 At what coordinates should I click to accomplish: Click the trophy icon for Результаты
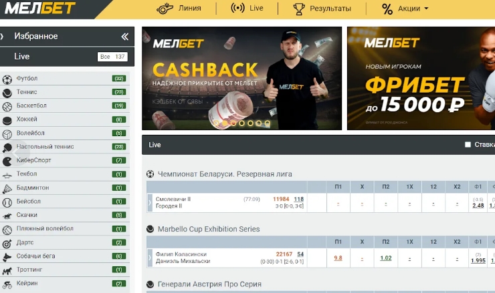click(x=298, y=9)
